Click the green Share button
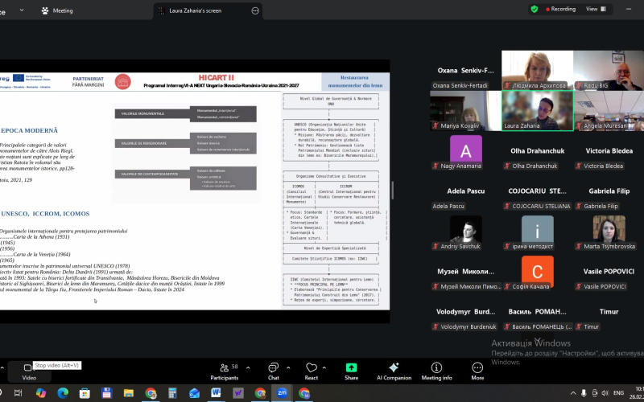The width and height of the screenshot is (644, 402). 351,367
